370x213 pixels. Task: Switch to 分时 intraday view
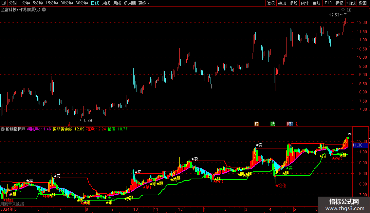pyautogui.click(x=13, y=3)
